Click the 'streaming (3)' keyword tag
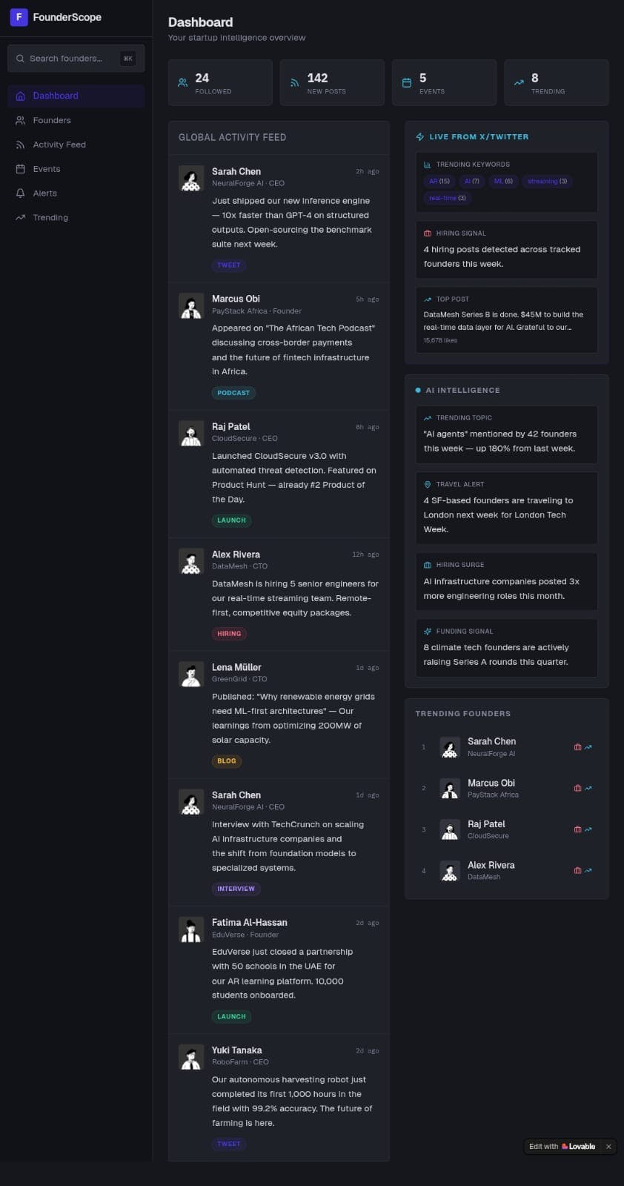Screen dimensions: 624x1186 [x=547, y=181]
